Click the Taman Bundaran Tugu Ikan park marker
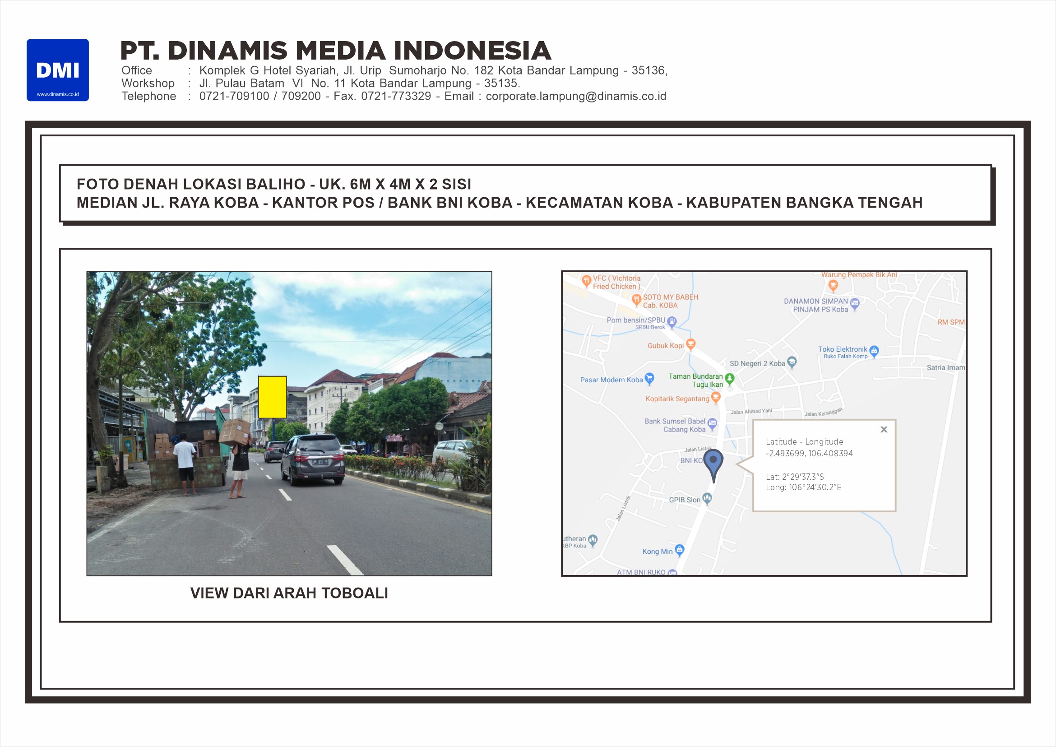 (x=729, y=379)
